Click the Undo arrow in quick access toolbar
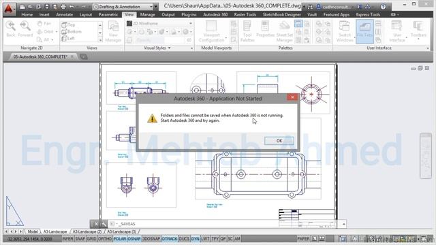The image size is (436, 245). [72, 6]
